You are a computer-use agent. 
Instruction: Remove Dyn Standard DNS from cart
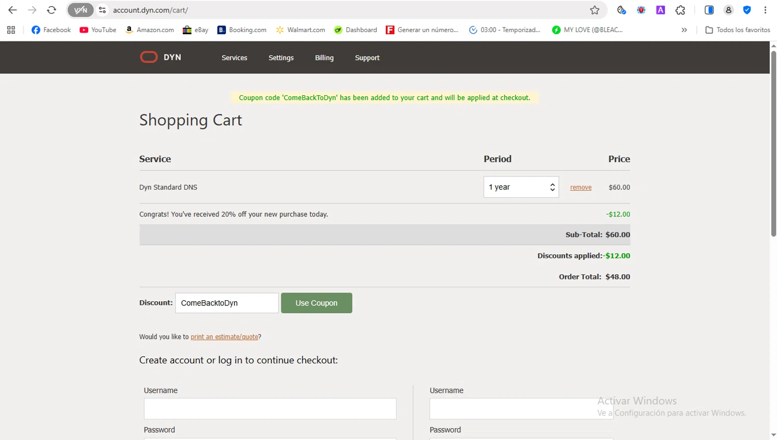coord(581,187)
